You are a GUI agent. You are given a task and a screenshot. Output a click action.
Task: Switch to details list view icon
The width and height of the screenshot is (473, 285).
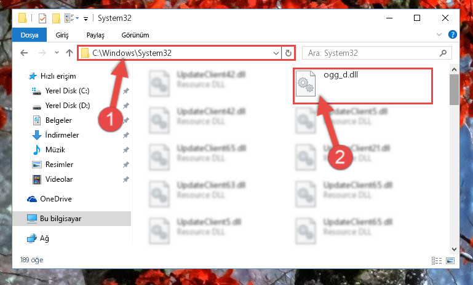pyautogui.click(x=437, y=260)
